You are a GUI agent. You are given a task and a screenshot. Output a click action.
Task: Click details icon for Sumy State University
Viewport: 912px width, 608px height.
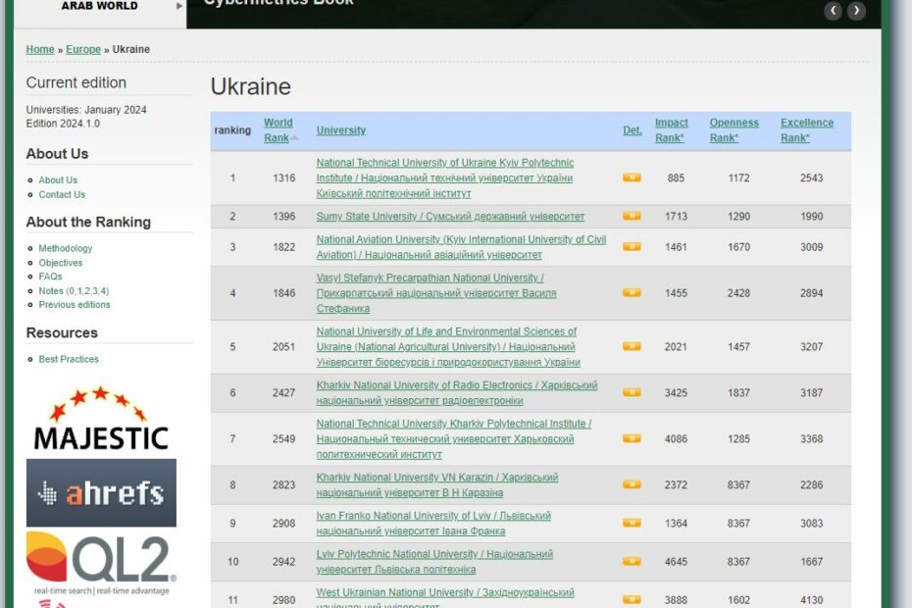tap(632, 217)
